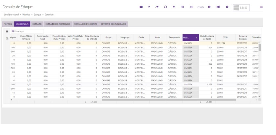Click the Consulta de Estoque title

[18, 7]
